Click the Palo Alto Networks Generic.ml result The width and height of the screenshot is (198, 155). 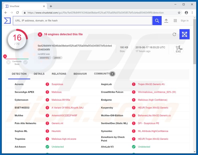pos(57,123)
